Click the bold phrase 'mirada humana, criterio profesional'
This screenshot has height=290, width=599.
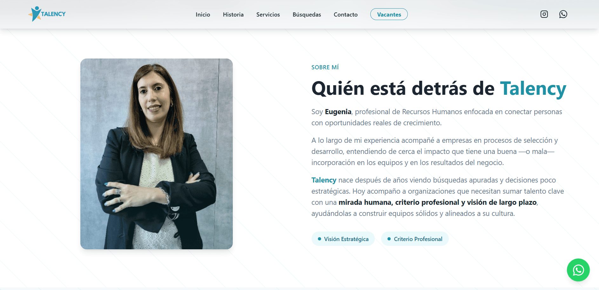click(x=399, y=203)
